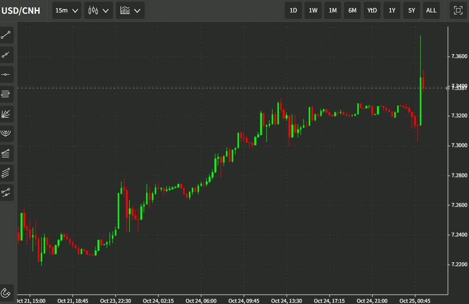Show ALL time range
The image size is (469, 304).
coord(431,10)
